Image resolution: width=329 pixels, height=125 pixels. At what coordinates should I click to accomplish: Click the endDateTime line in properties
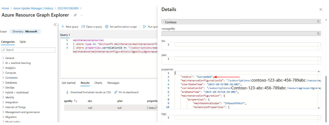(209, 92)
